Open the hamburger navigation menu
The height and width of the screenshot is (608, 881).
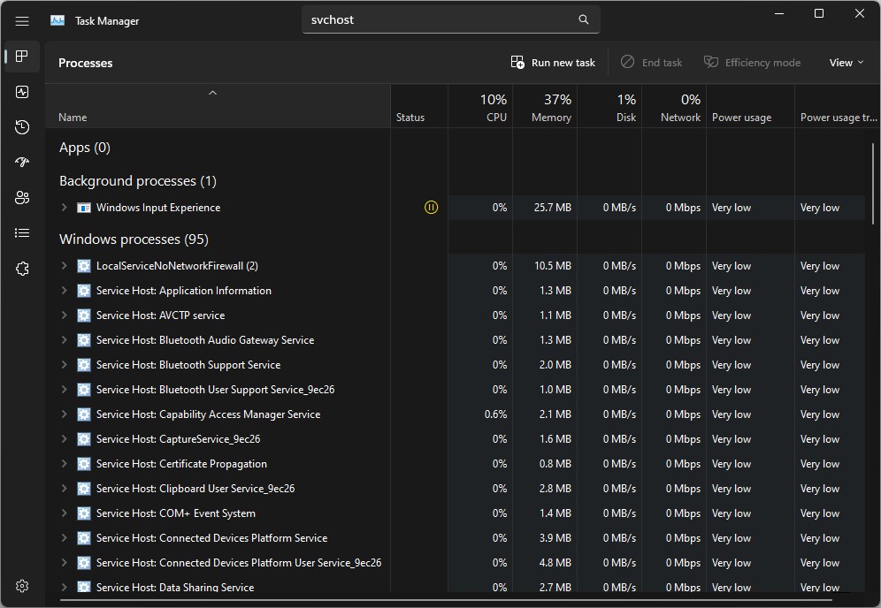pyautogui.click(x=22, y=21)
